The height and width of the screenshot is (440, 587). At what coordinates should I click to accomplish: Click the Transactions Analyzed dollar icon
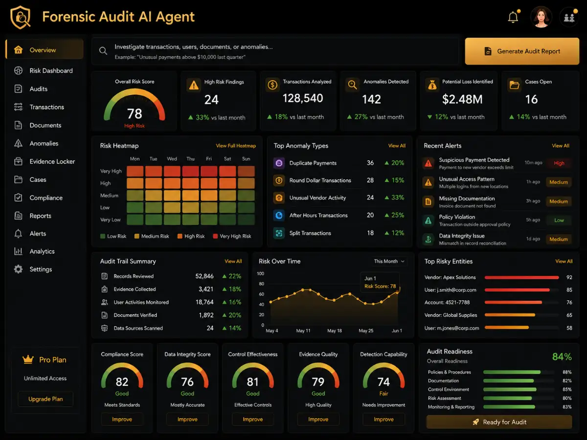(x=272, y=85)
